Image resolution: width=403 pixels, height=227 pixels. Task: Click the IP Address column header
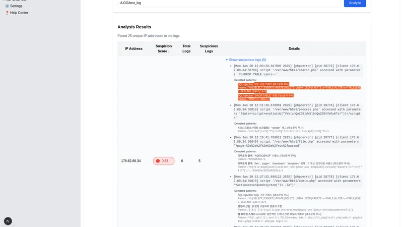coord(133,48)
